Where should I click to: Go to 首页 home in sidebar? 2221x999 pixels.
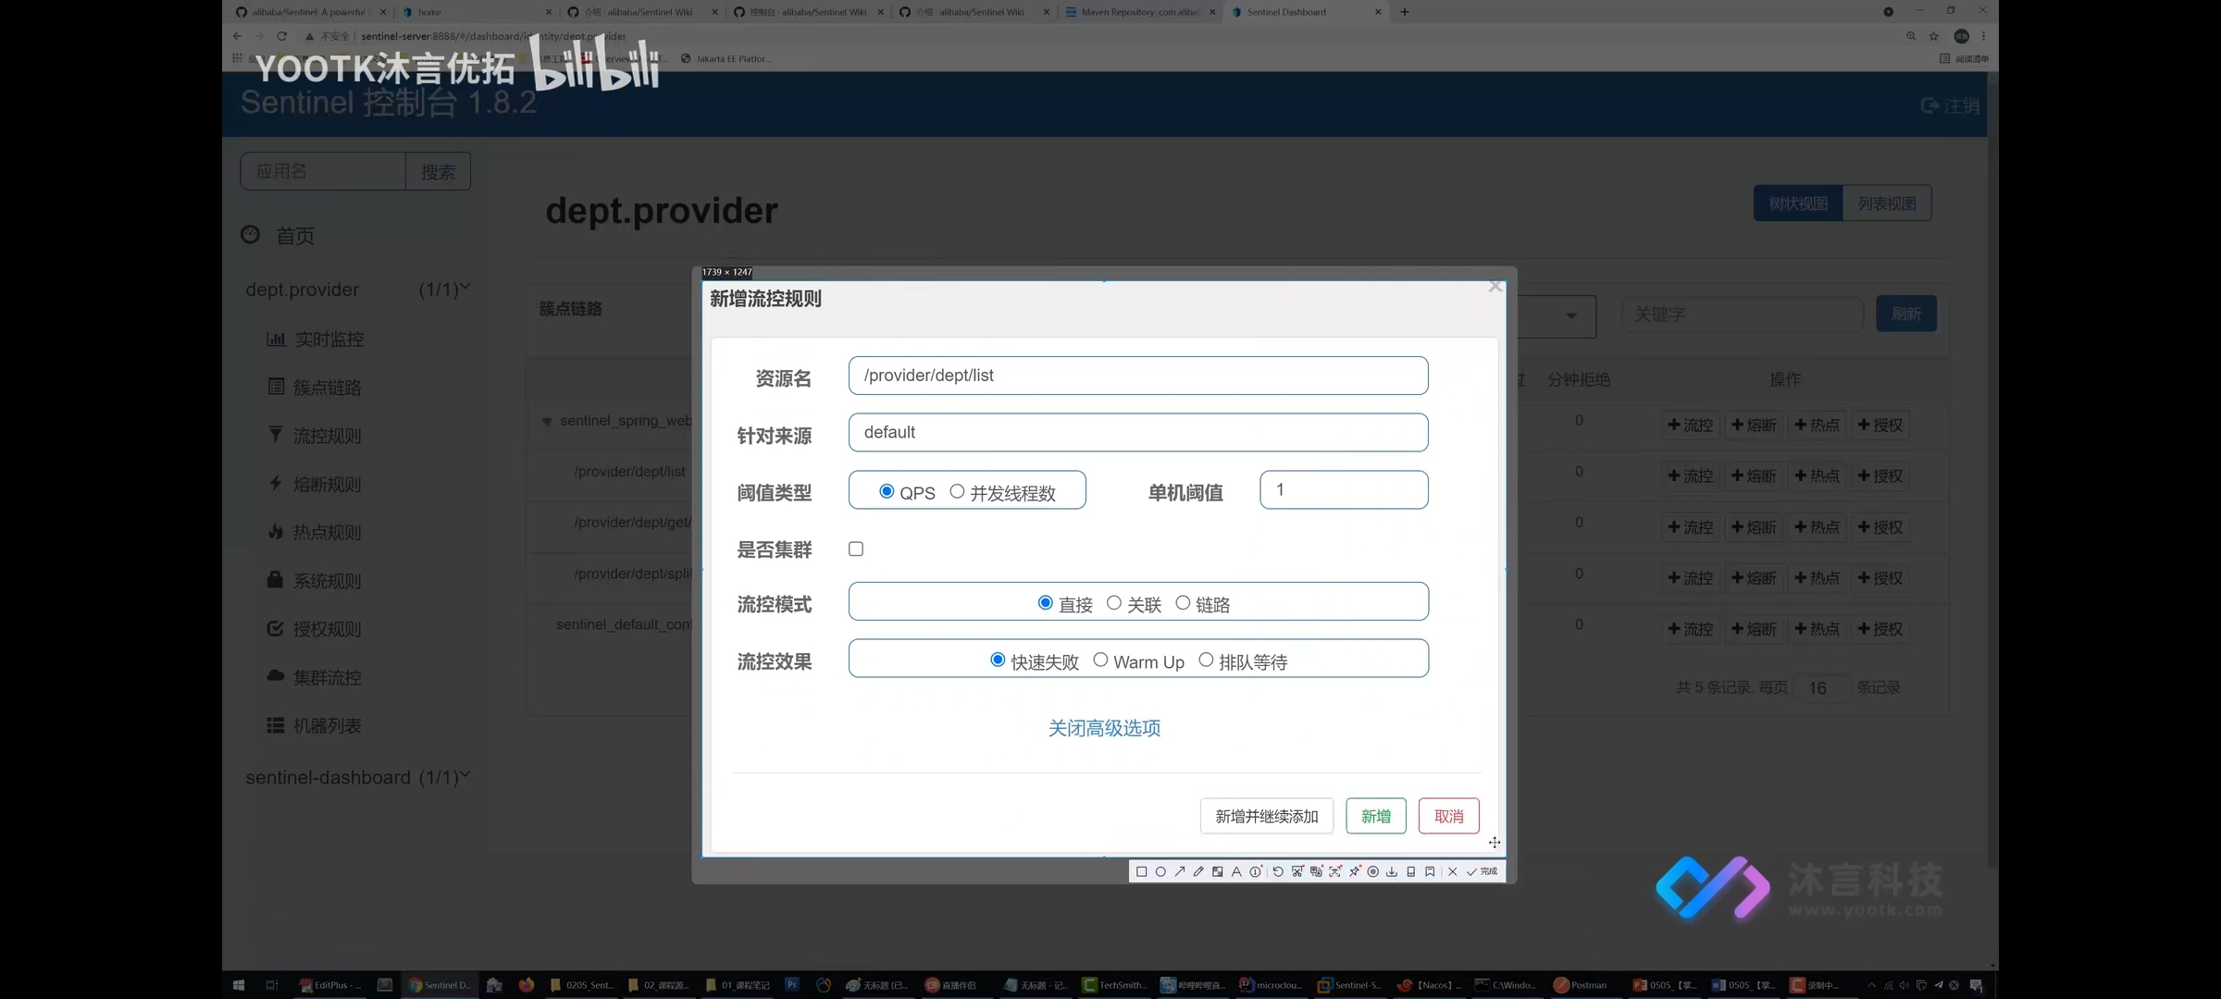click(279, 236)
